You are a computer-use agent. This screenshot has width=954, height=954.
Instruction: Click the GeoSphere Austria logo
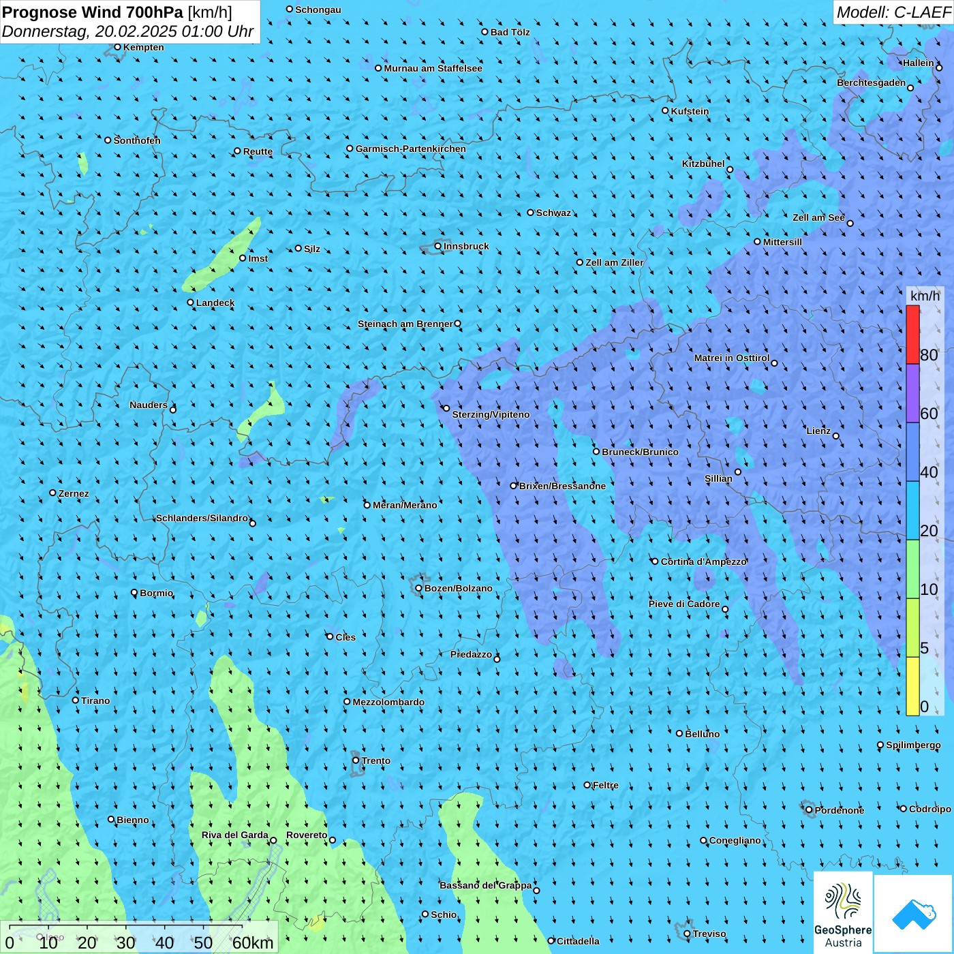[x=843, y=912]
